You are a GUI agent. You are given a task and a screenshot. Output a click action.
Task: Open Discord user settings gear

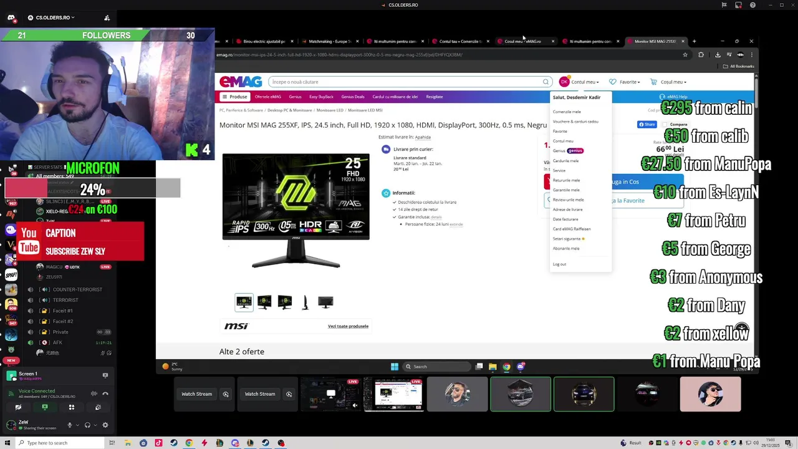click(105, 425)
